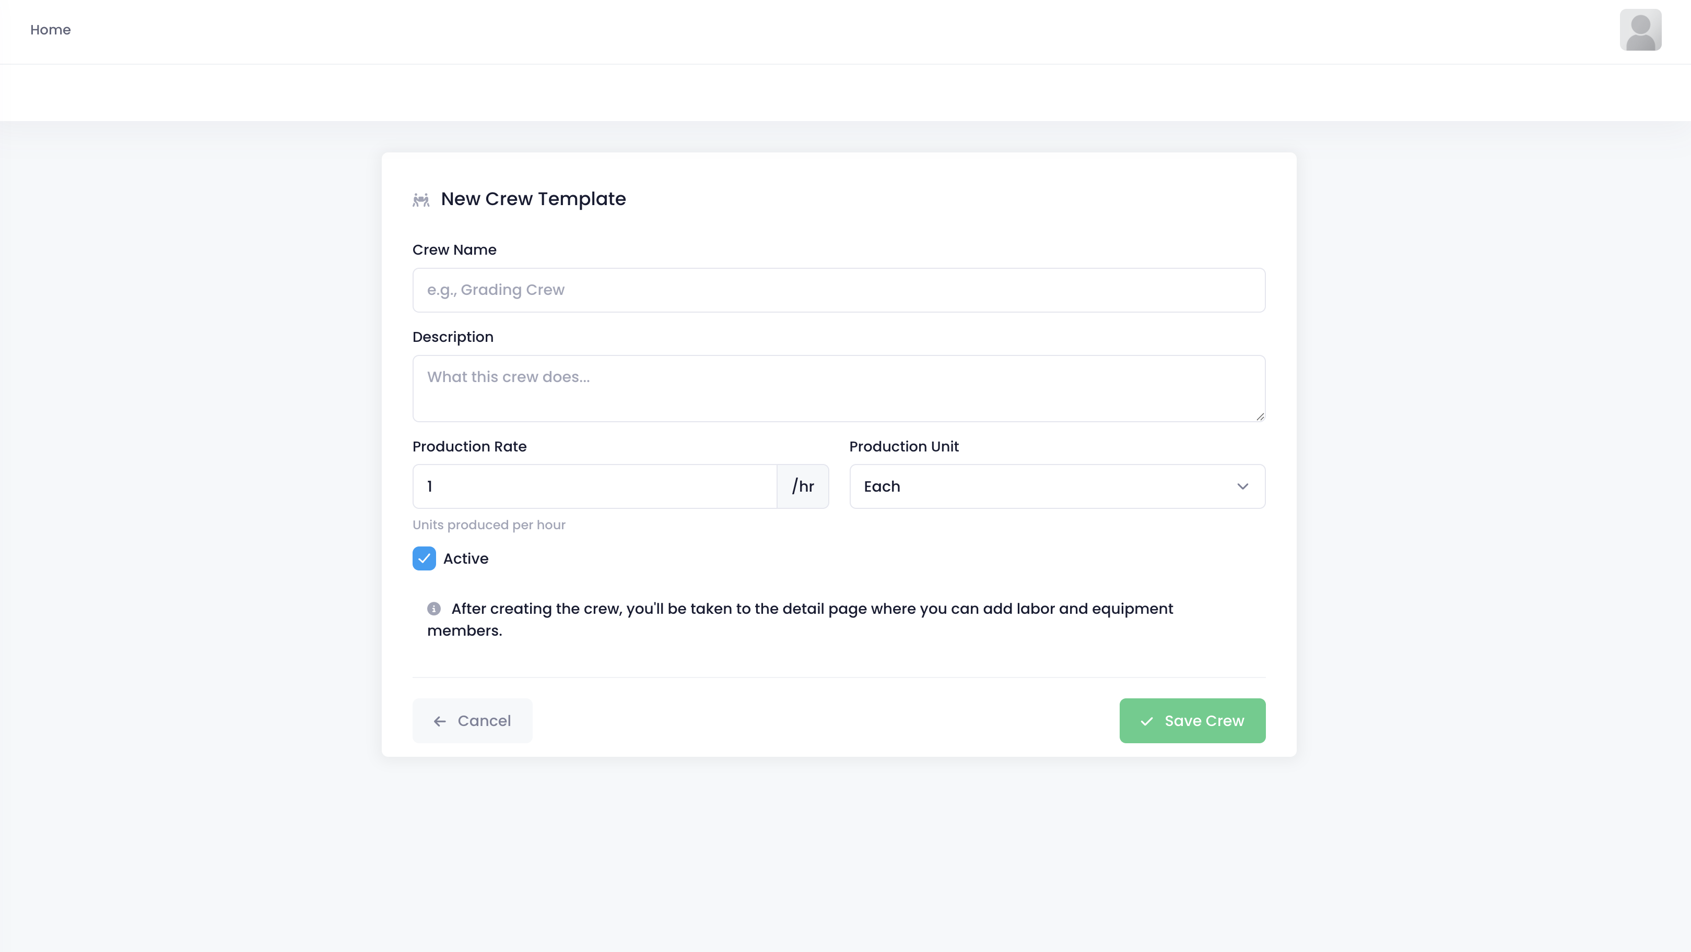Click the Production Unit chevron arrow
The width and height of the screenshot is (1691, 952).
coord(1242,486)
